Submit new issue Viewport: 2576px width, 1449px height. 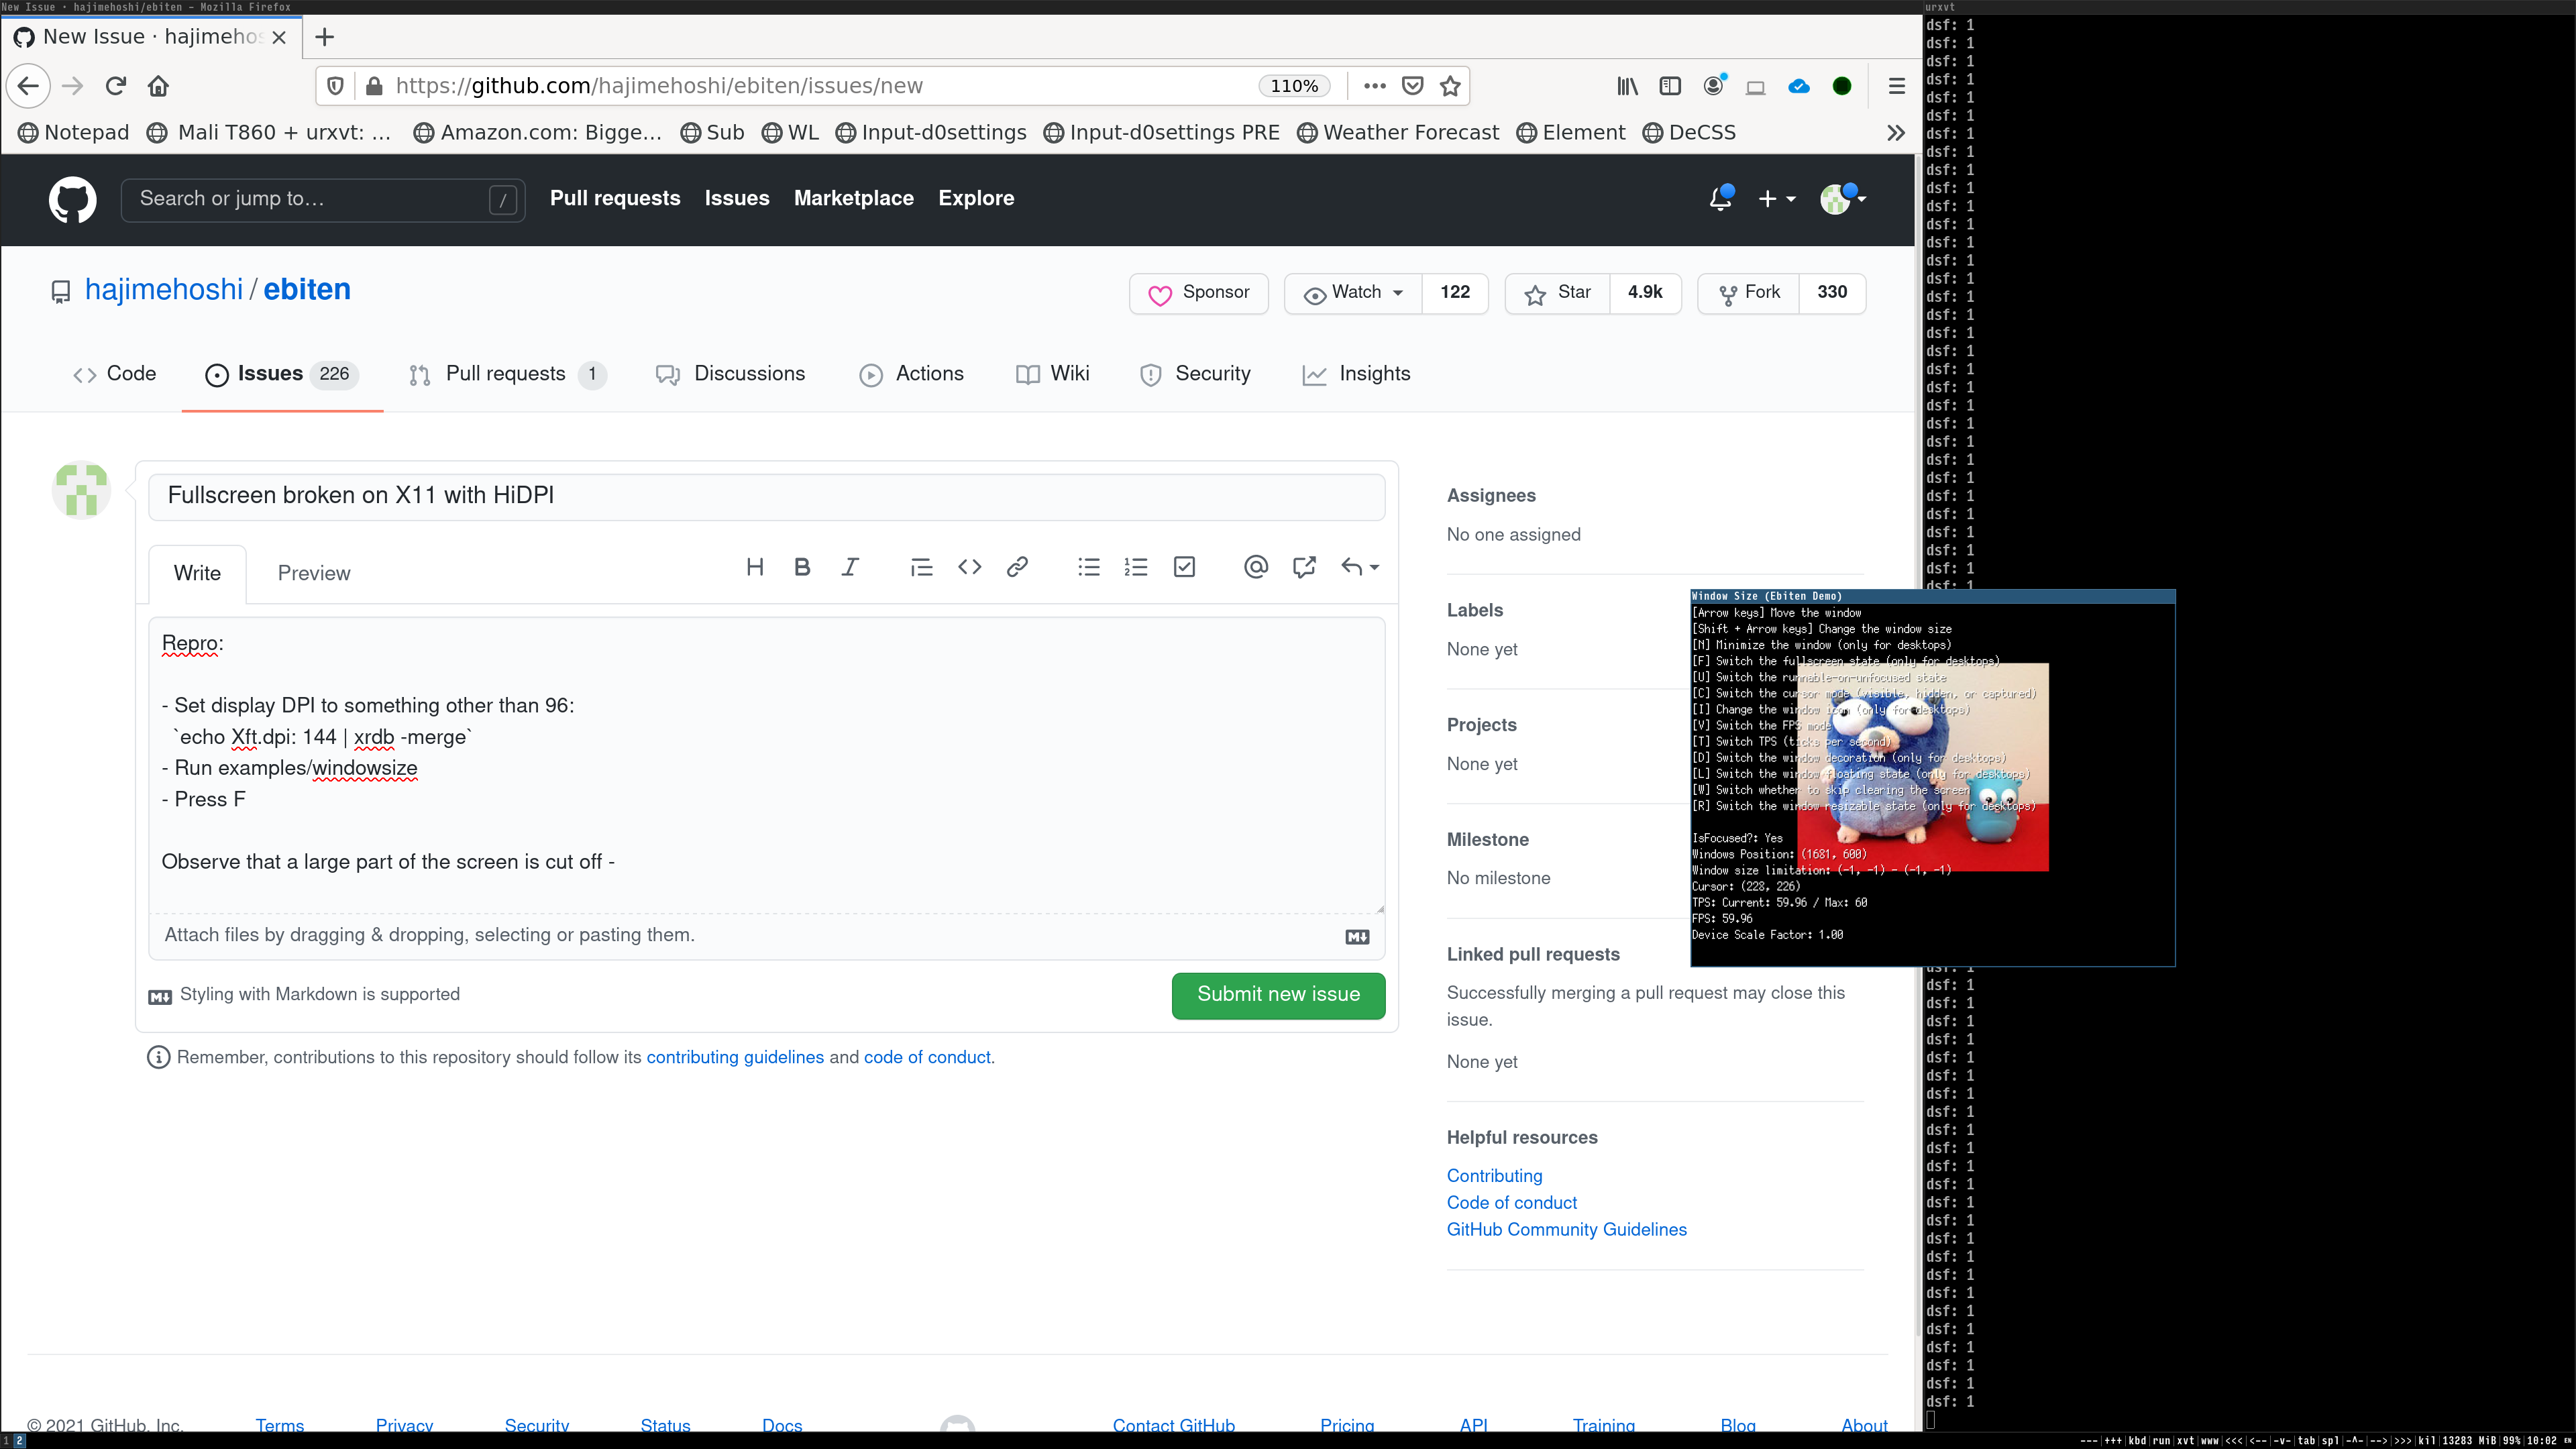click(1278, 995)
